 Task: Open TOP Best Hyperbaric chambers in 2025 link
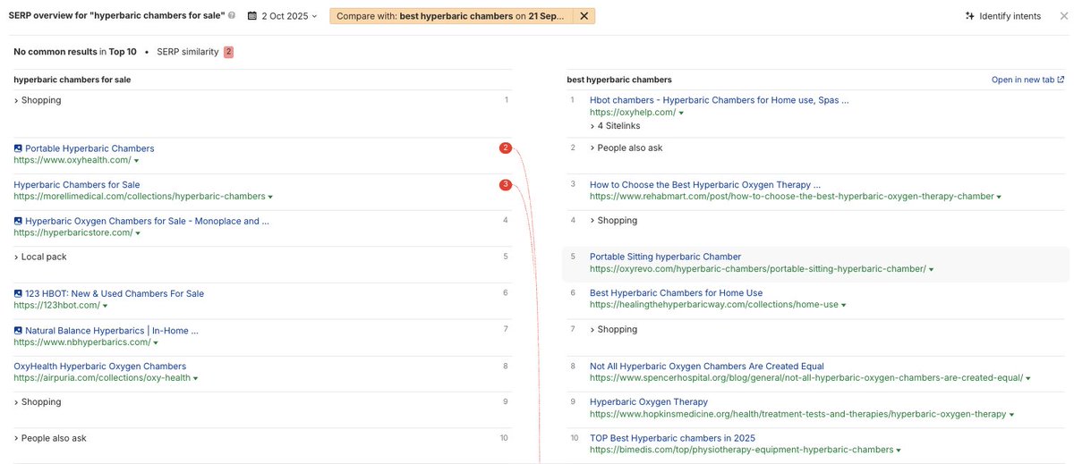tap(673, 438)
